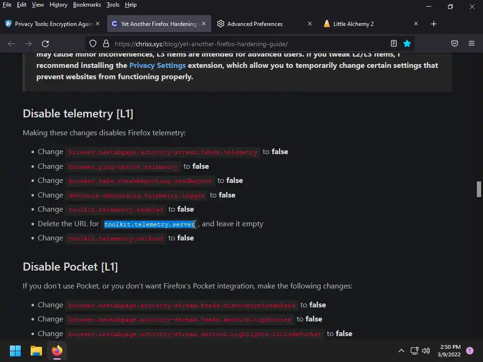Go forward to next page
This screenshot has height=362, width=483.
click(28, 44)
